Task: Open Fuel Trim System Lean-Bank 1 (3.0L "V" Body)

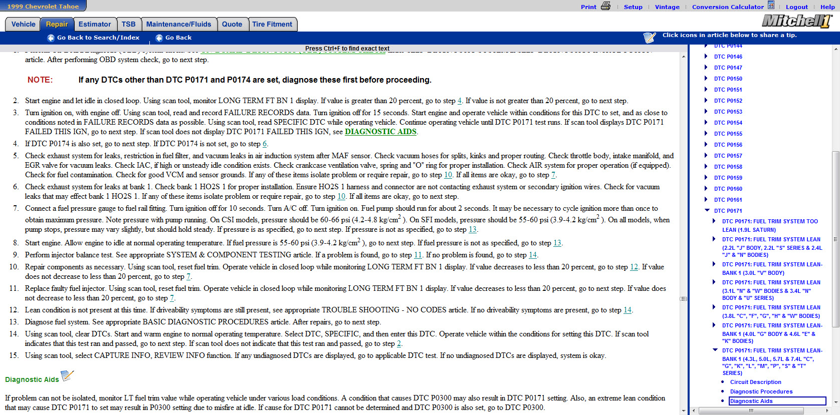Action: 772,268
